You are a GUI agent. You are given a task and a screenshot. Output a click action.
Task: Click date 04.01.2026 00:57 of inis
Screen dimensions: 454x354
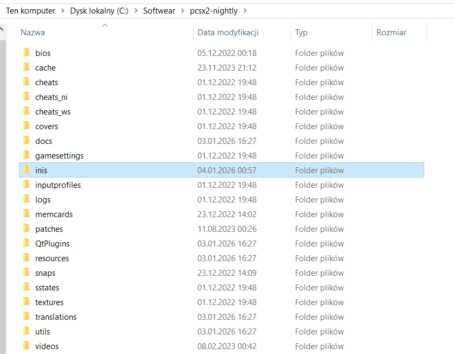click(227, 170)
